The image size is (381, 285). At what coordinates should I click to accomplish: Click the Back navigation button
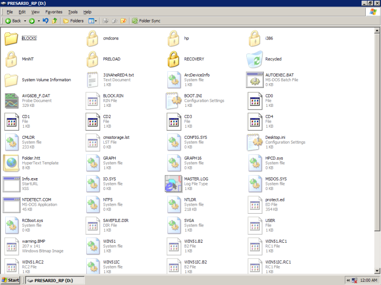tap(13, 21)
